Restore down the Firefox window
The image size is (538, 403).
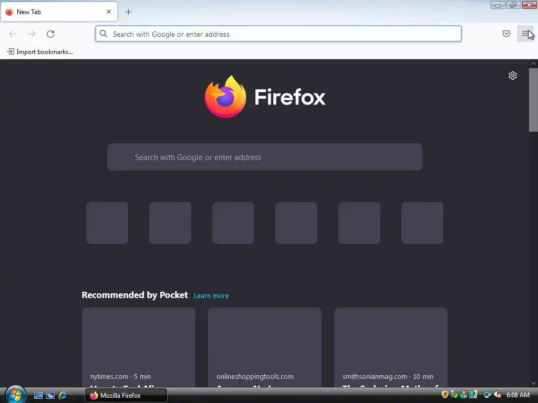pos(513,5)
